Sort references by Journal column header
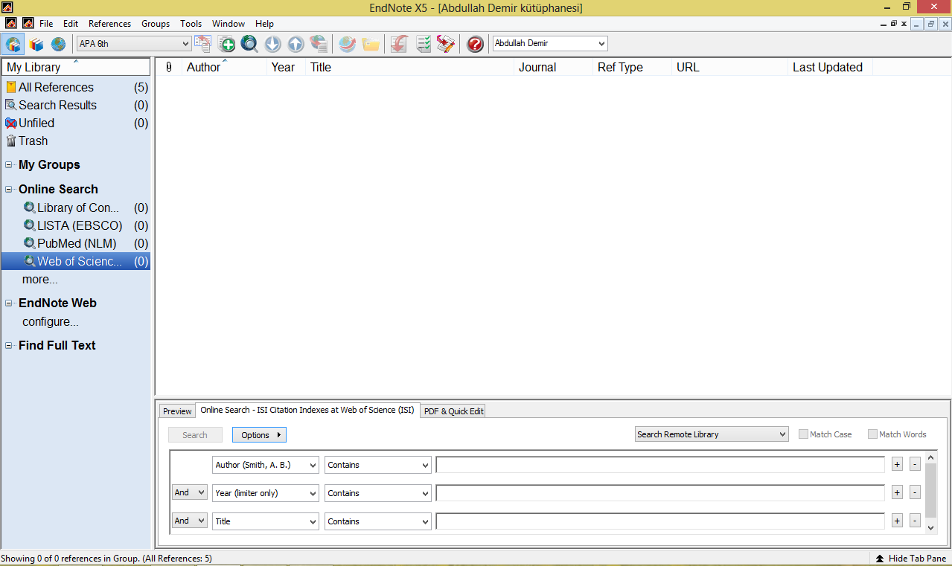 coord(553,67)
